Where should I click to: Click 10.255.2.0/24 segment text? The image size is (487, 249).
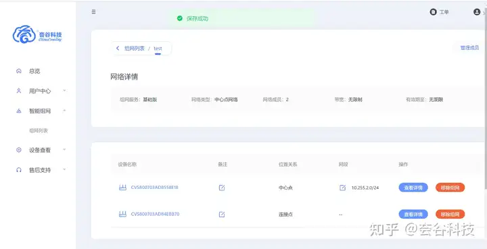[365, 188]
